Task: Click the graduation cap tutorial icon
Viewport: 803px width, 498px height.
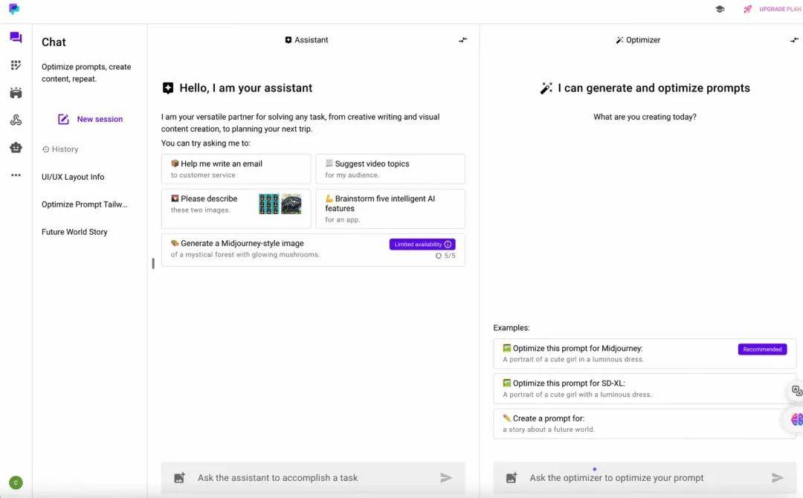Action: (720, 9)
